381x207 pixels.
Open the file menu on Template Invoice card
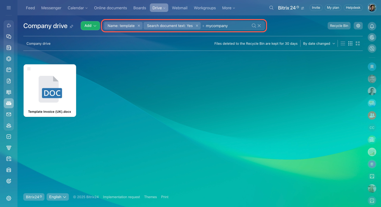click(29, 69)
